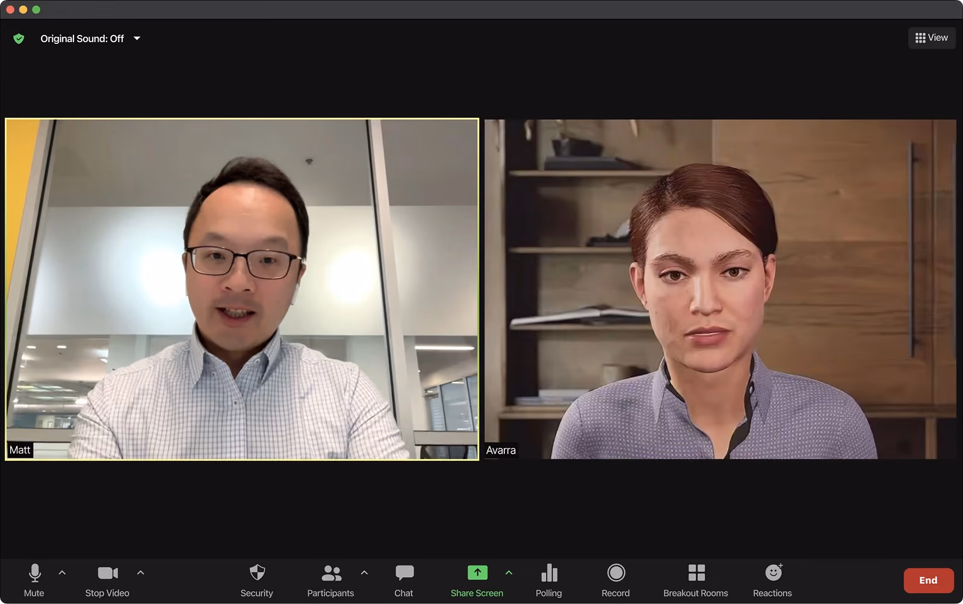Mute the microphone

point(34,581)
